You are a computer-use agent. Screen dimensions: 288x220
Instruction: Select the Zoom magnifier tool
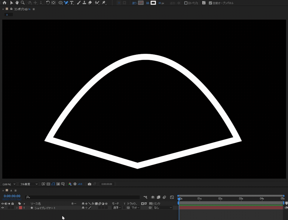23,3
